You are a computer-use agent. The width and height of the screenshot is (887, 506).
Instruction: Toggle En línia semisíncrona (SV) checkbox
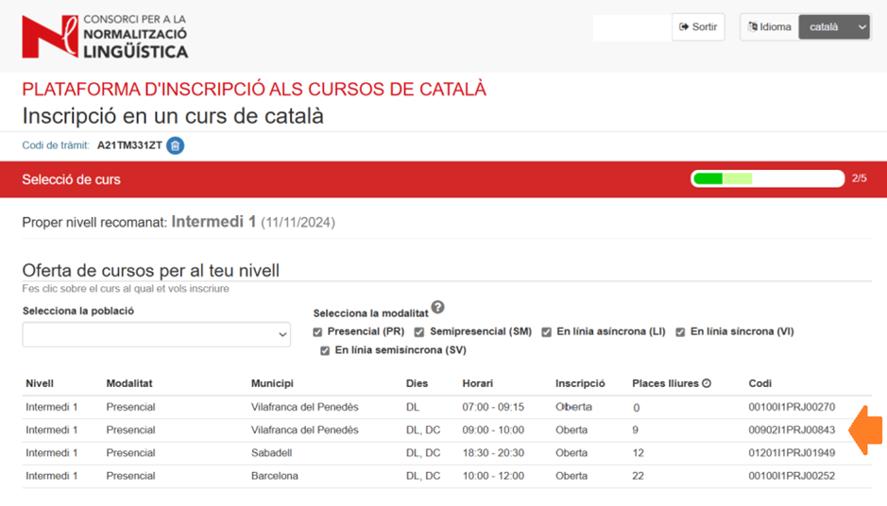[x=326, y=351]
